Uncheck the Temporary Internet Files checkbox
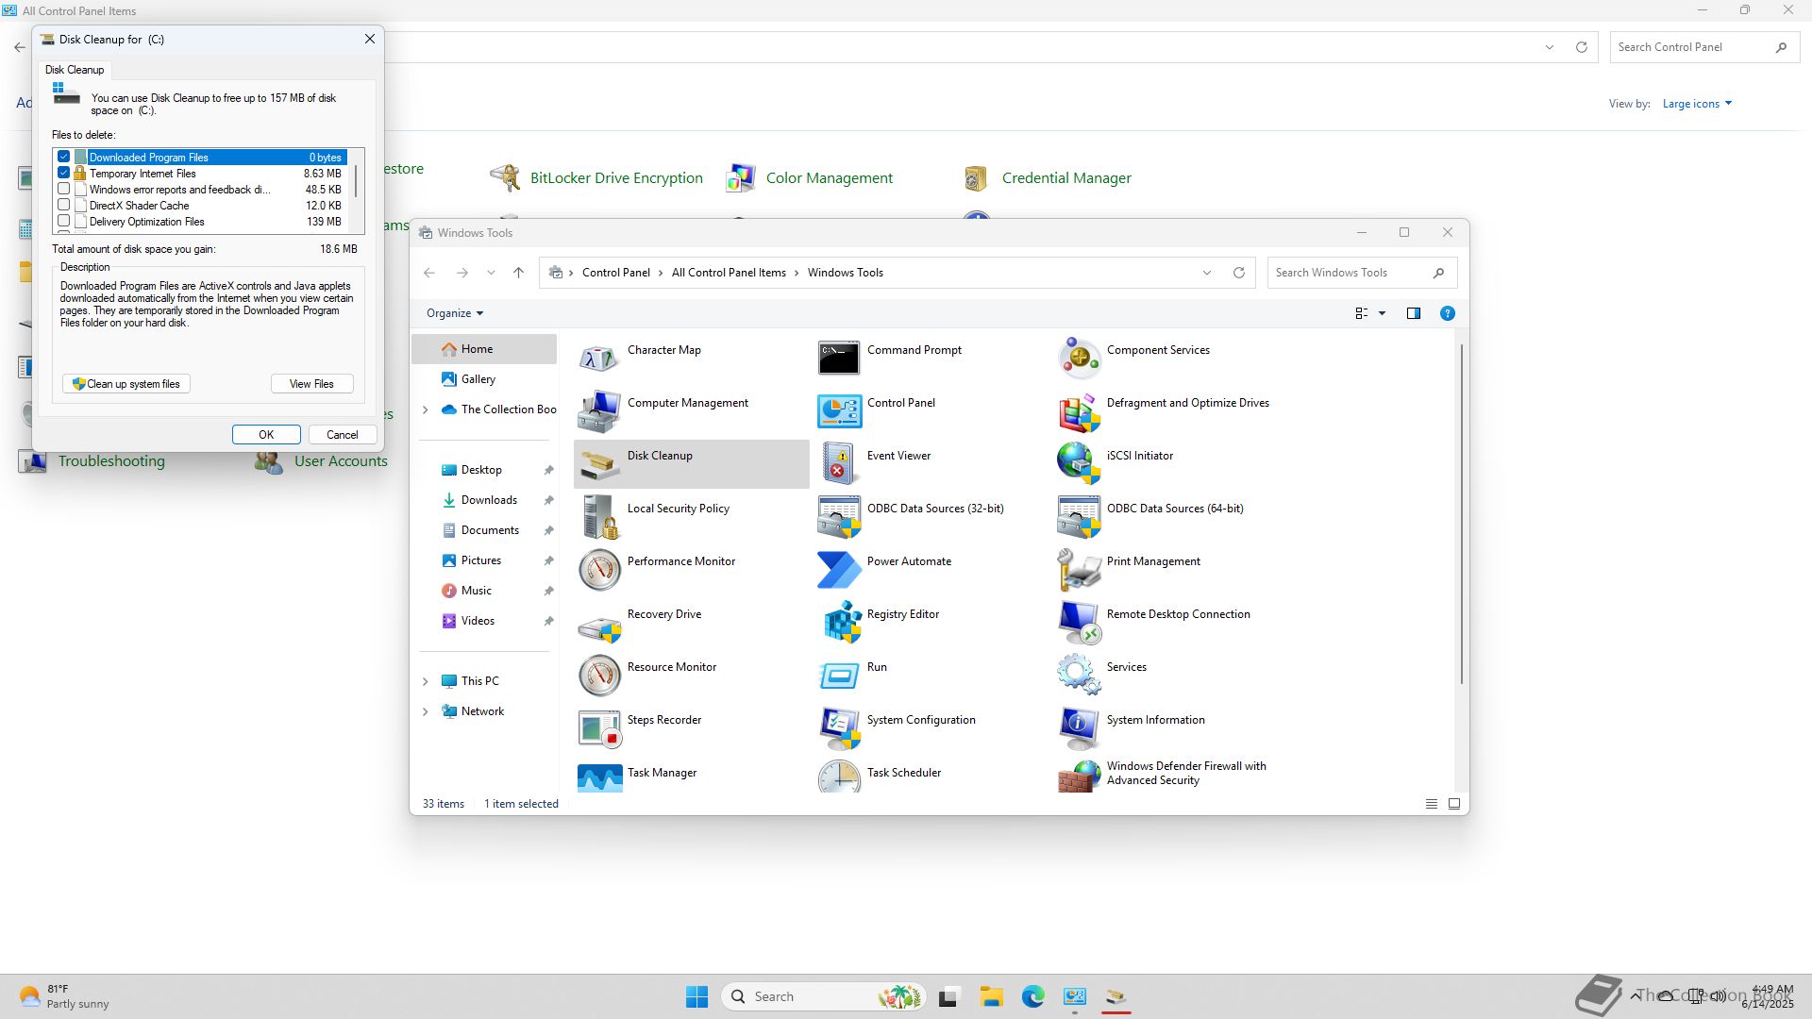 coord(64,174)
